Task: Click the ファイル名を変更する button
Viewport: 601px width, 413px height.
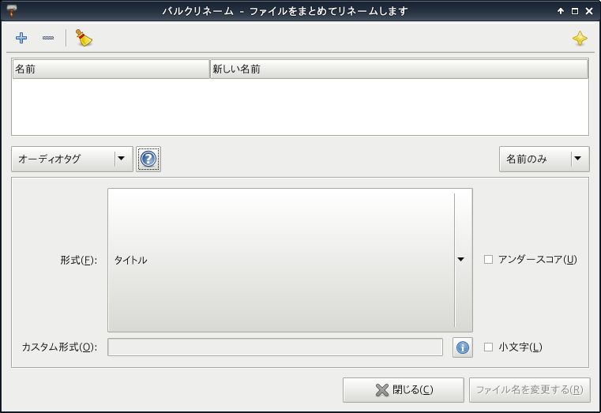Action: [x=529, y=389]
